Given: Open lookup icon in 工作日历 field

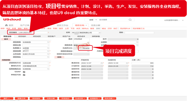Looking at the screenshot, I should (48, 54).
